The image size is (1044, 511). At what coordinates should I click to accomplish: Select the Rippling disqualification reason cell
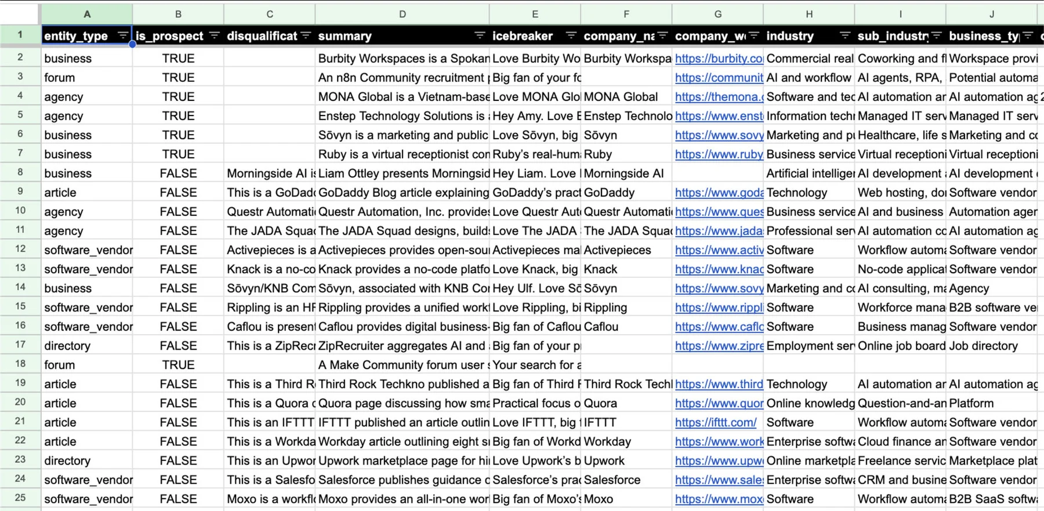tap(270, 307)
